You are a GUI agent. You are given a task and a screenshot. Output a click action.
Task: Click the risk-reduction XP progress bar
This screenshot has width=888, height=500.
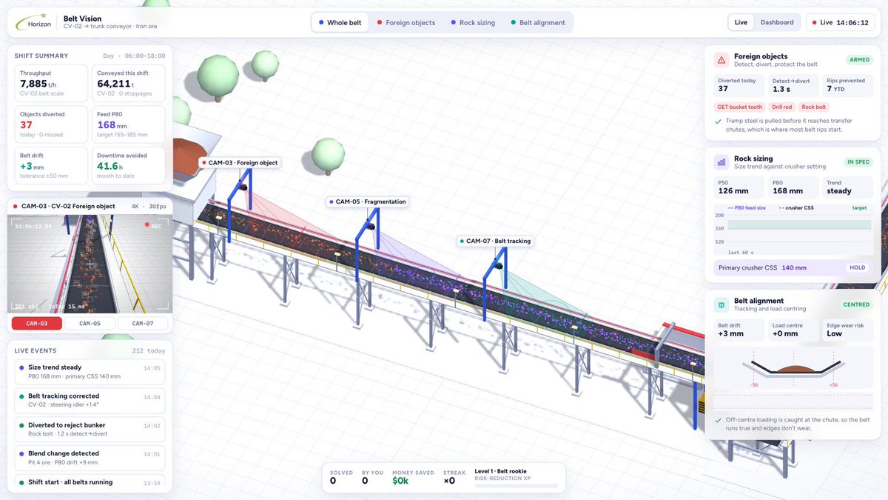[516, 486]
